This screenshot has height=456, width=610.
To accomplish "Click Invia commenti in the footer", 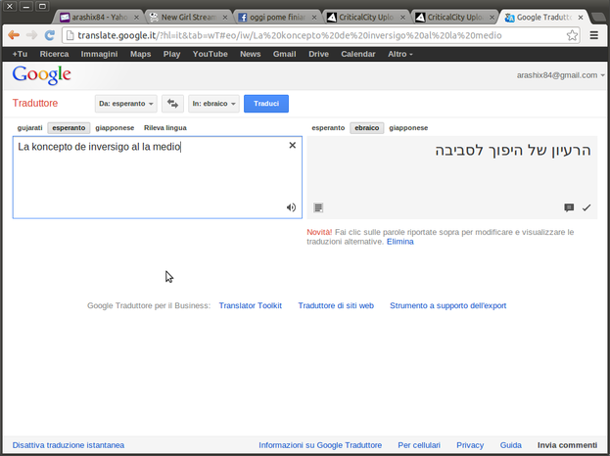I will pos(567,445).
